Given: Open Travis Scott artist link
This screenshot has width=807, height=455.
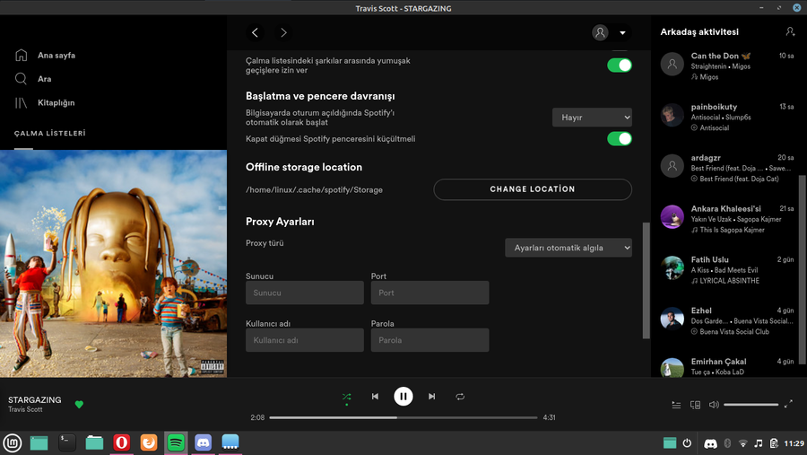Looking at the screenshot, I should click(x=25, y=410).
